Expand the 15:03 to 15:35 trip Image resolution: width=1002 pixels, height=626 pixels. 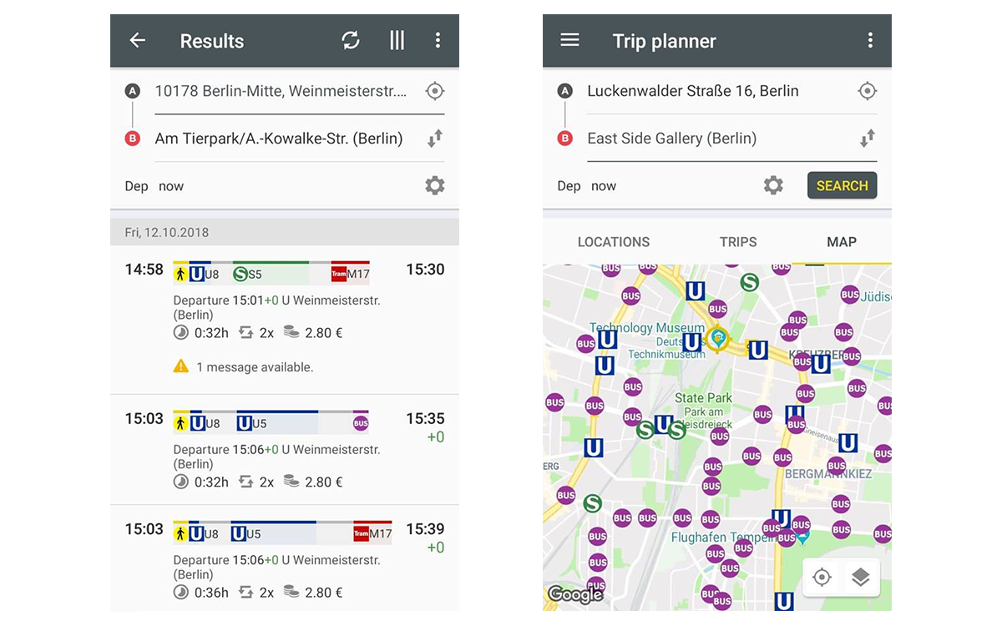(x=285, y=450)
